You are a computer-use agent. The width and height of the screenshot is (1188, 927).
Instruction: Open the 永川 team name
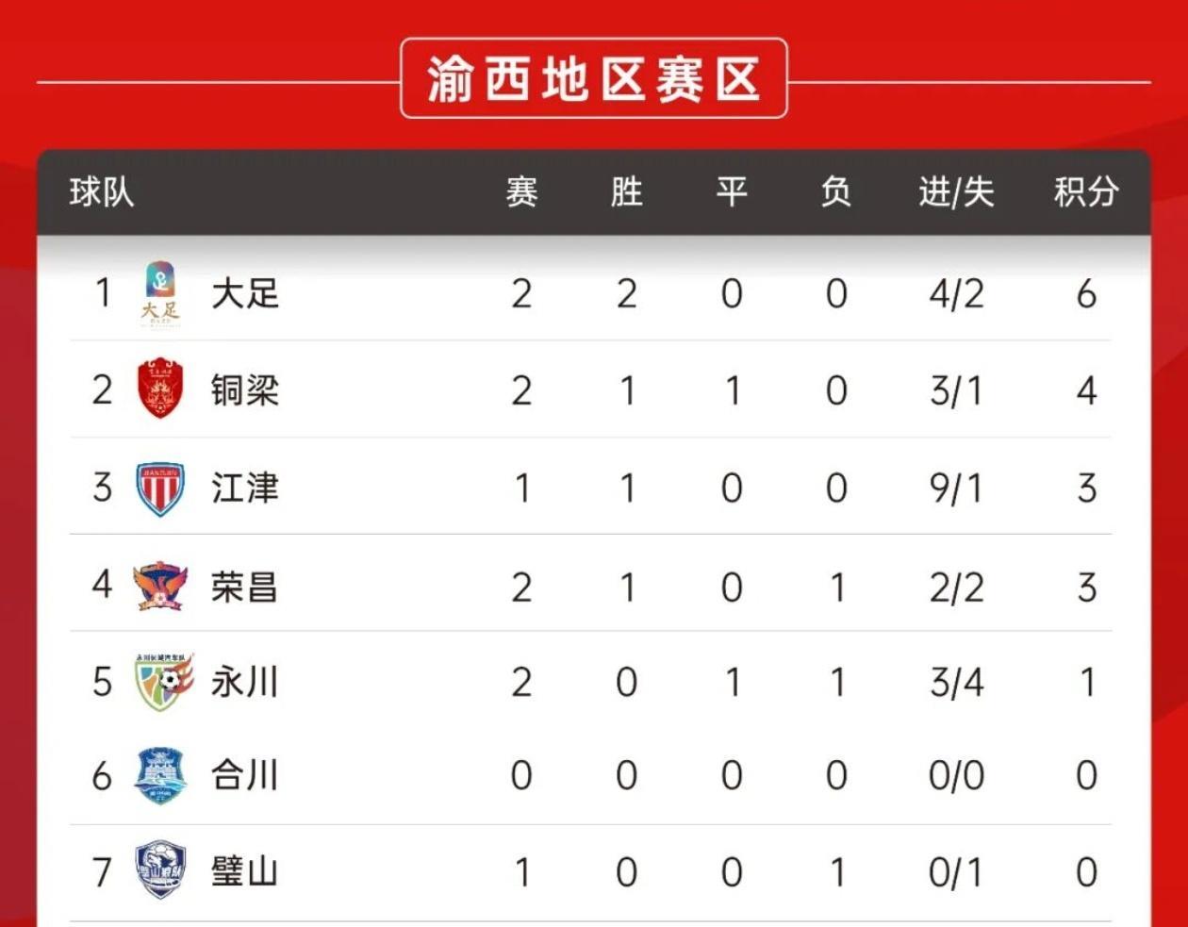pyautogui.click(x=245, y=682)
